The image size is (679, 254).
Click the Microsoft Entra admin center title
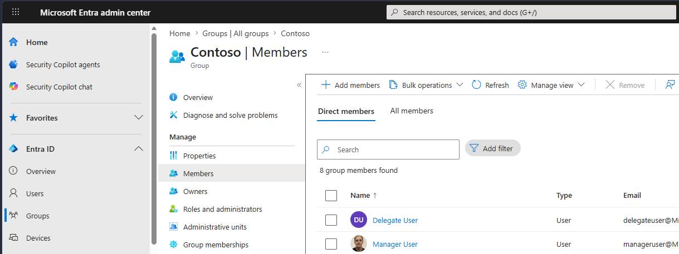pyautogui.click(x=95, y=12)
